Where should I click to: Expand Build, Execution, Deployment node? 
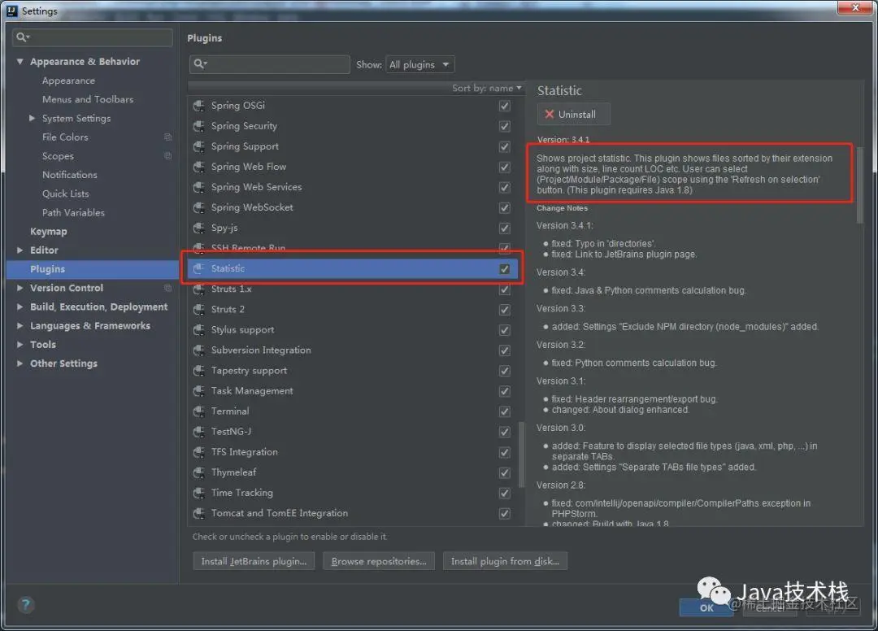(20, 307)
